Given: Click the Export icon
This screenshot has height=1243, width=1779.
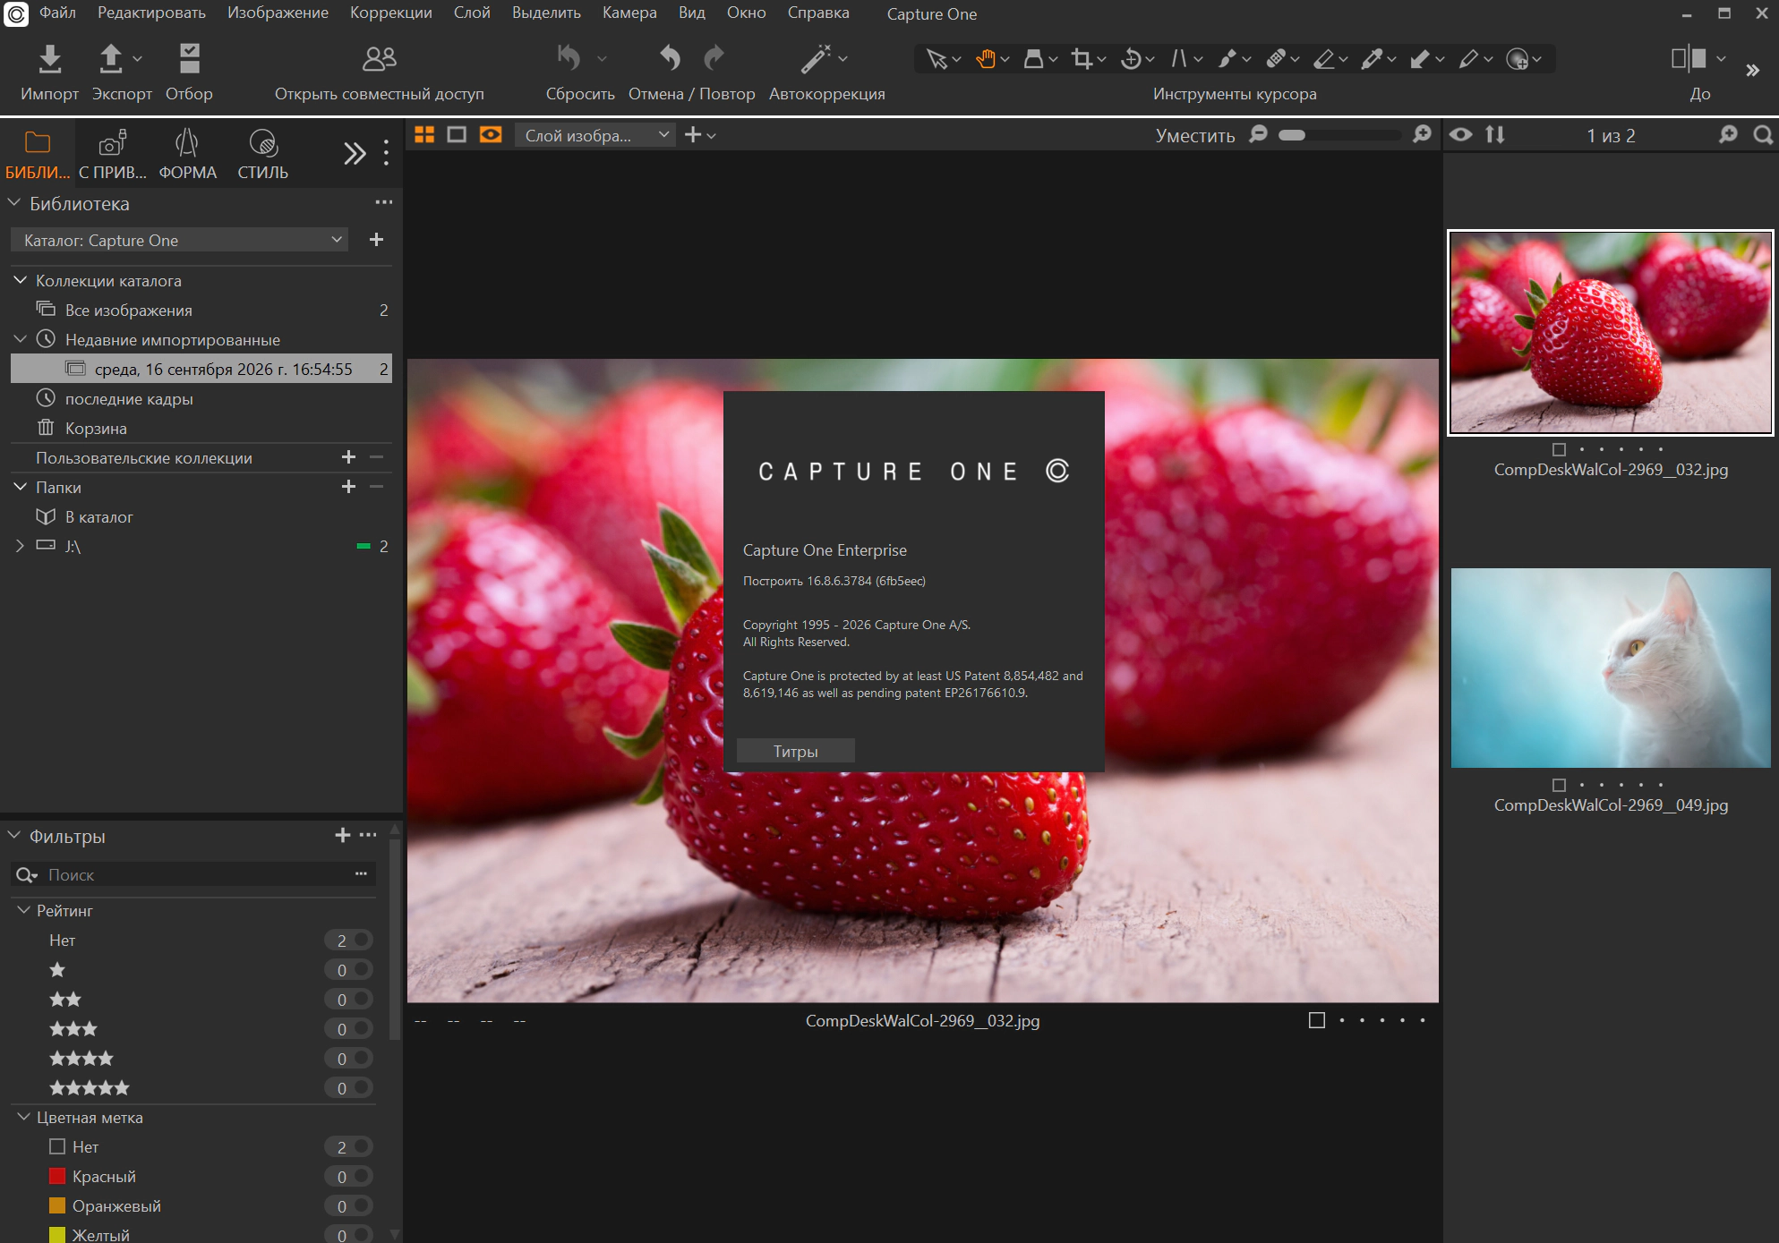Looking at the screenshot, I should (x=110, y=59).
